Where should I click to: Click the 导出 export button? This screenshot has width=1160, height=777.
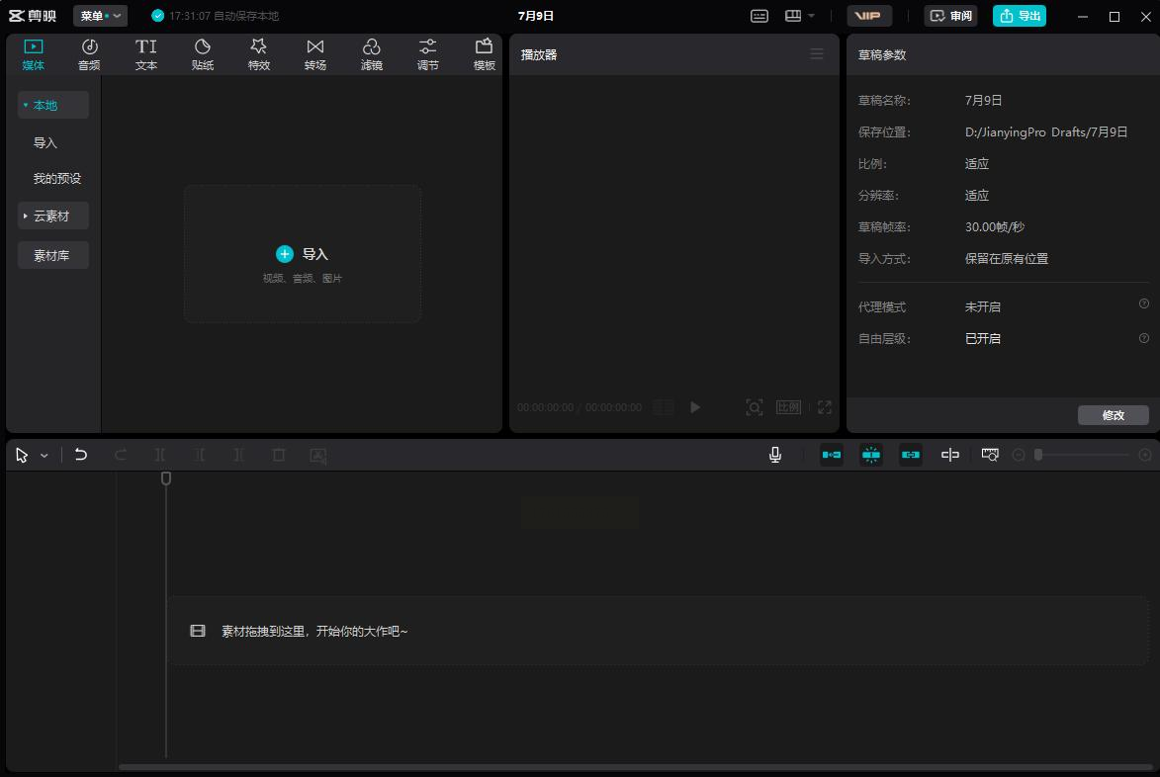[1020, 16]
